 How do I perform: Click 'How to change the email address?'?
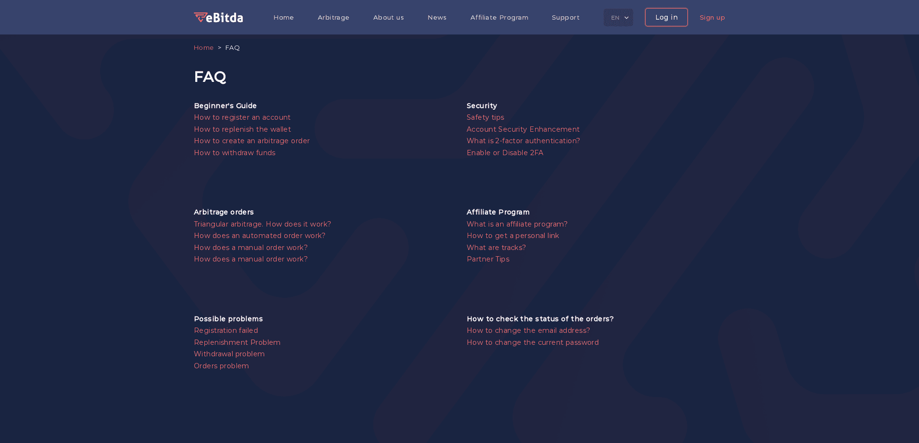pos(528,330)
